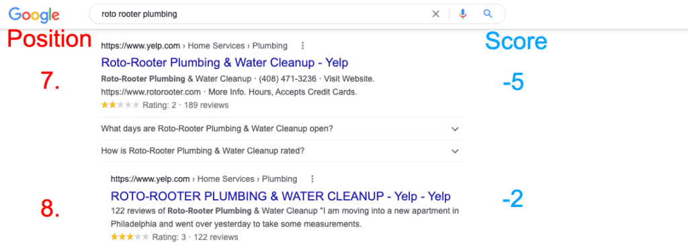Click the chevron beside the rated question
The width and height of the screenshot is (688, 252).
tap(455, 151)
